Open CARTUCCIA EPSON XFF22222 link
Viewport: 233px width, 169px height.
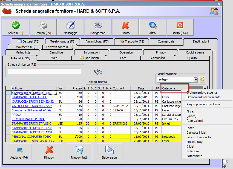pos(32,106)
